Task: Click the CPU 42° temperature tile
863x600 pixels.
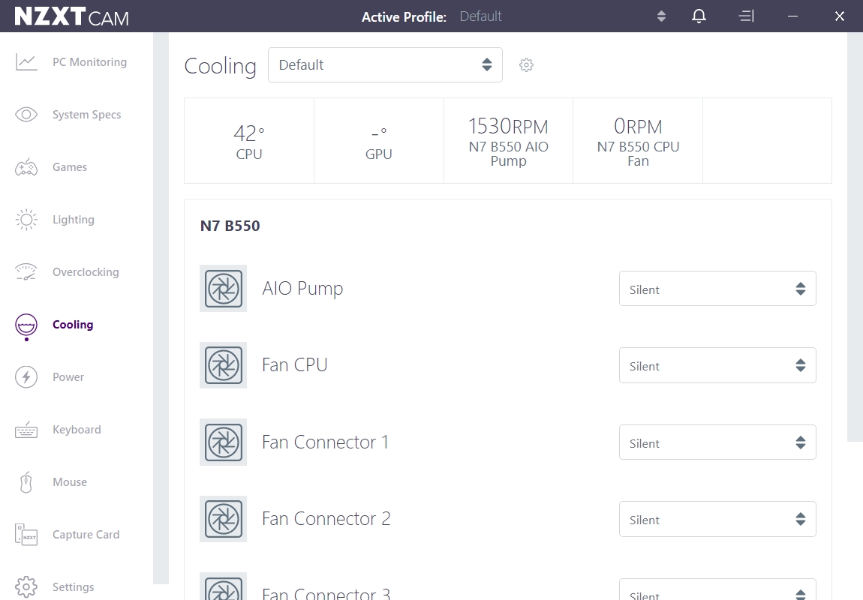Action: coord(249,141)
